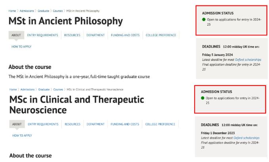Open Graduate breadcrumb above Neuroscience title
This screenshot has height=162, width=269.
click(44, 89)
